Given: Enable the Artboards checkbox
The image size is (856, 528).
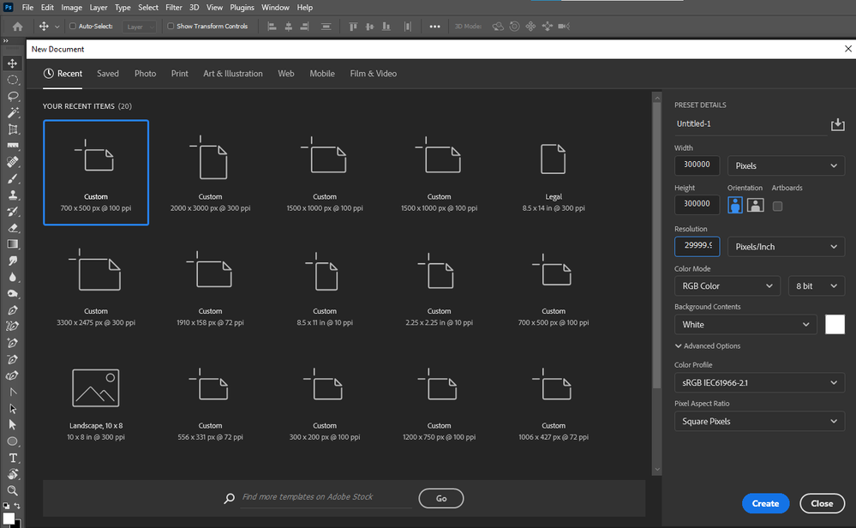Looking at the screenshot, I should (x=777, y=206).
